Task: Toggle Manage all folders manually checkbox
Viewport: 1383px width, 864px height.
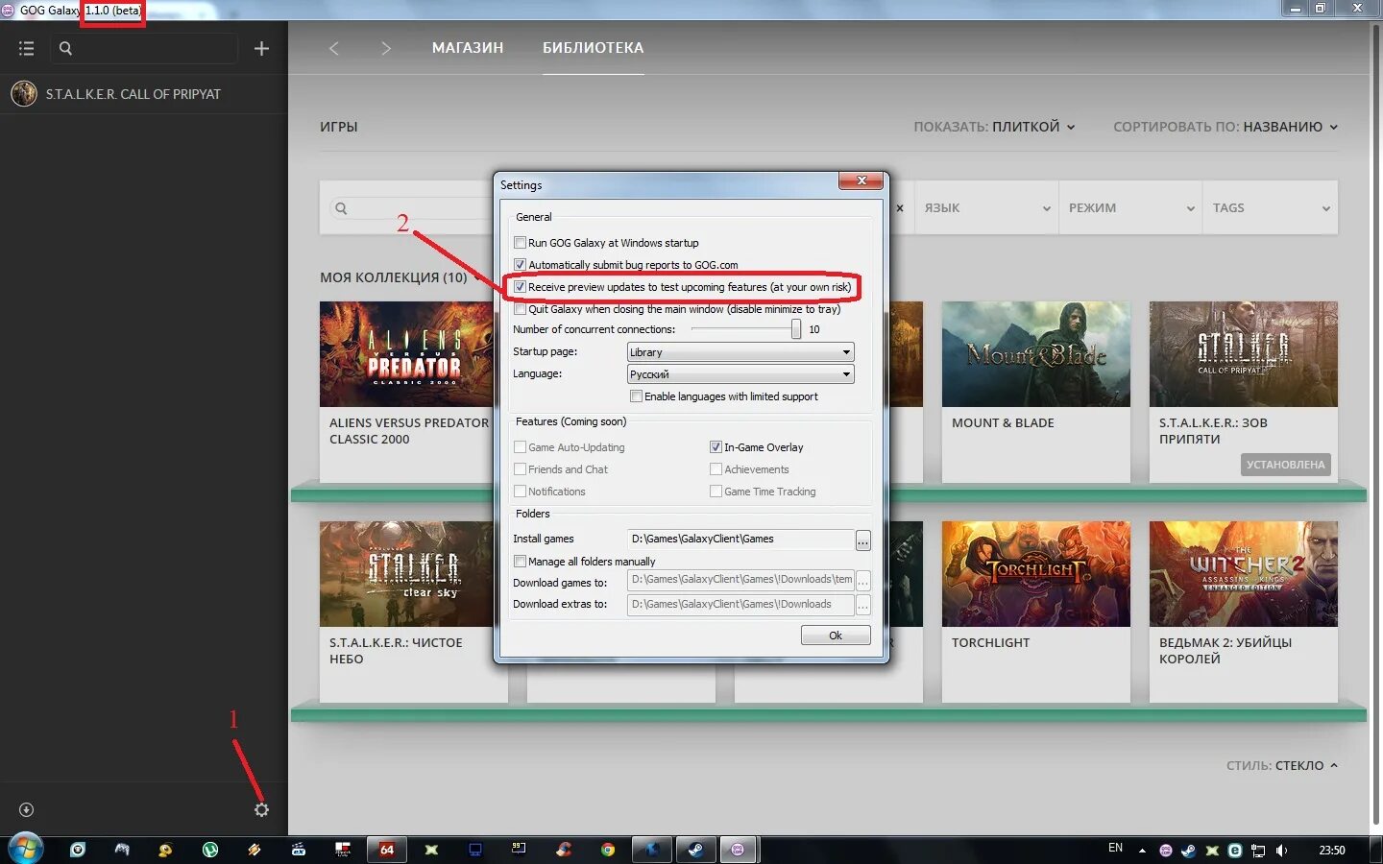Action: tap(520, 562)
